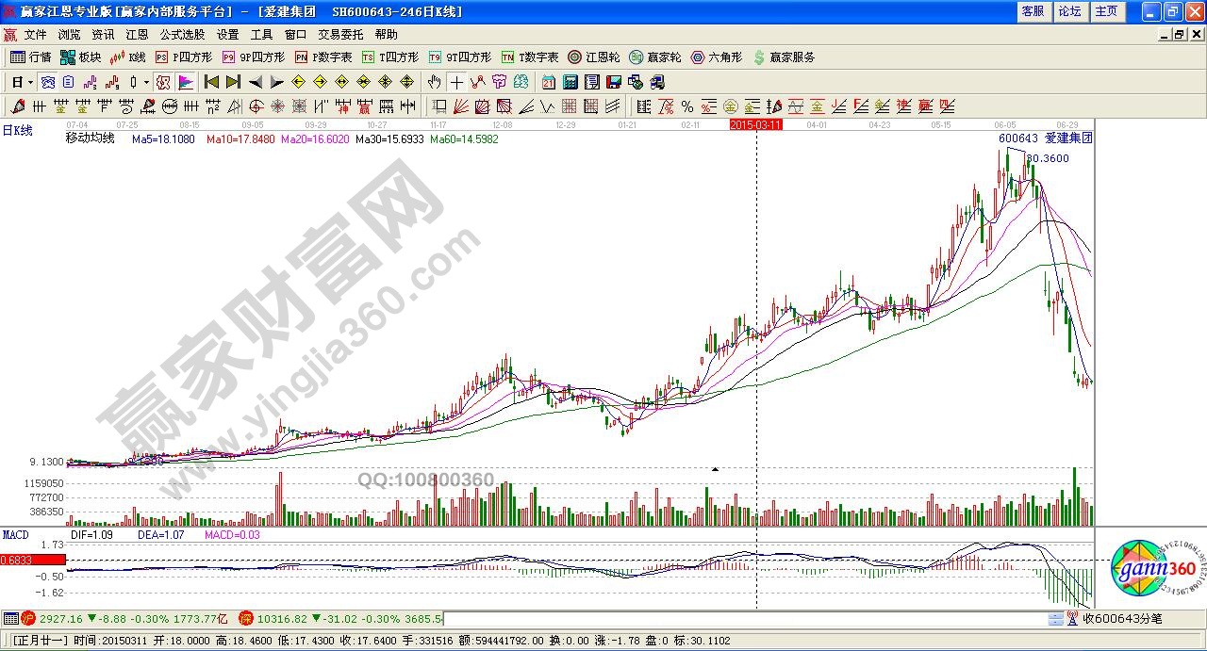Click the command input field in status bar
Image resolution: width=1207 pixels, height=651 pixels.
point(743,619)
